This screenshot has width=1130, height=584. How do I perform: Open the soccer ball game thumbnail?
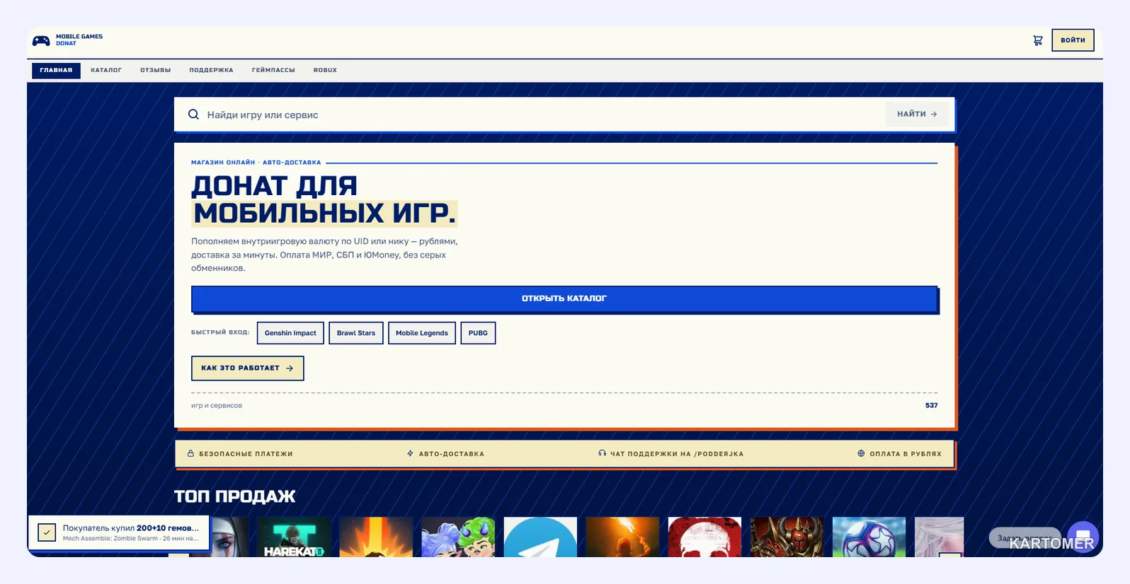869,537
